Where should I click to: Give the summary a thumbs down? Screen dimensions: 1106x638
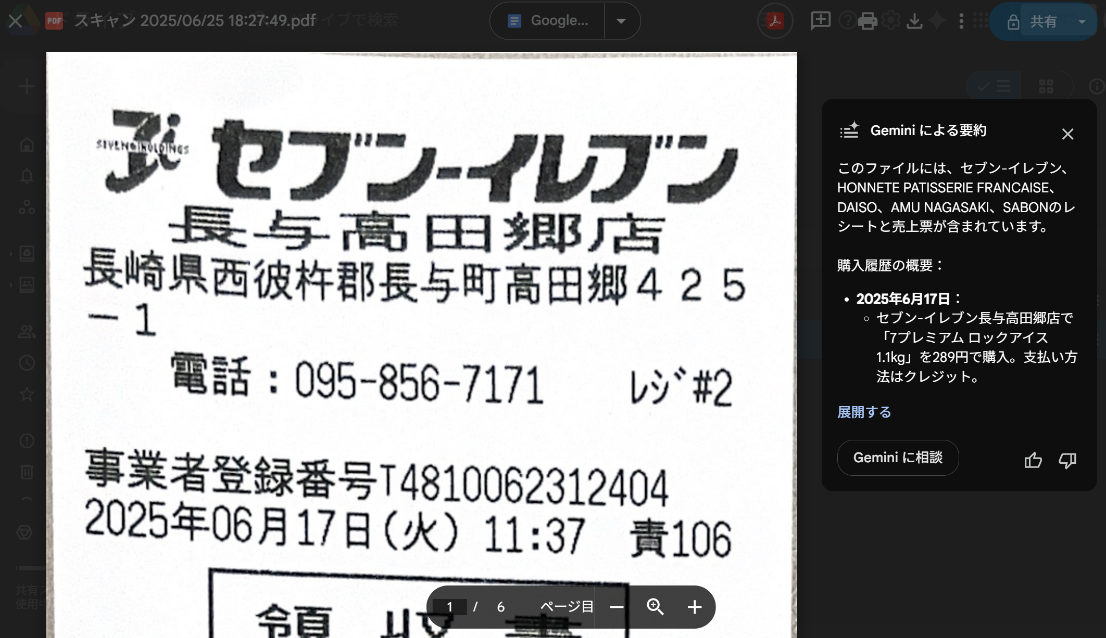point(1067,460)
